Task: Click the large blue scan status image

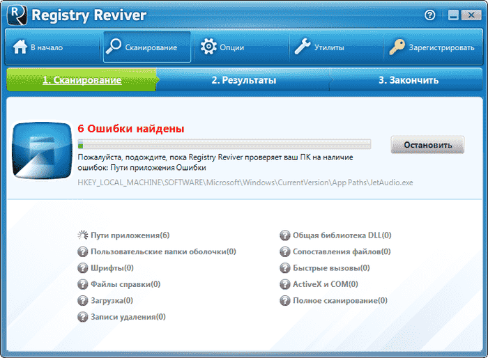Action: [43, 148]
